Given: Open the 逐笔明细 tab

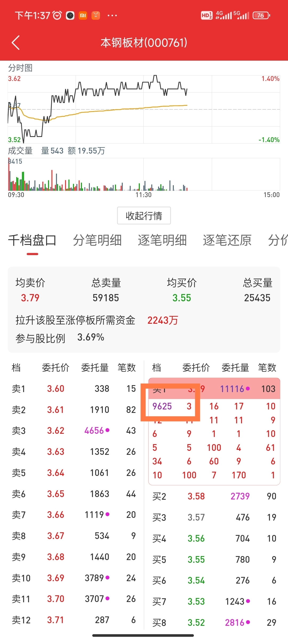Looking at the screenshot, I should (162, 240).
